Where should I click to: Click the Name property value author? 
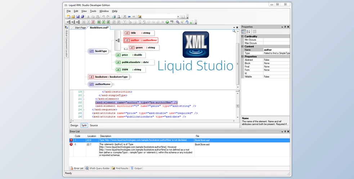[277, 50]
